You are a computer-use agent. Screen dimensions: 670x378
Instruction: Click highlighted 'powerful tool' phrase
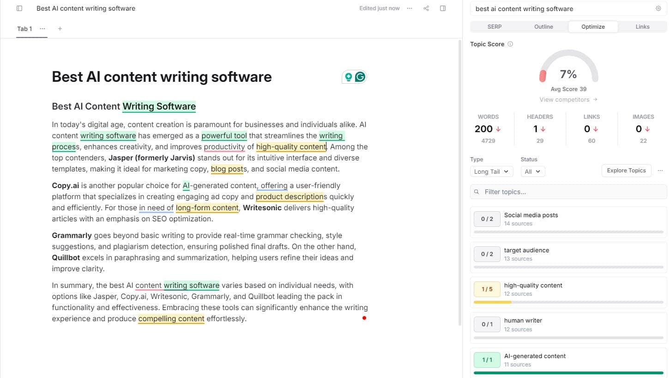[224, 135]
